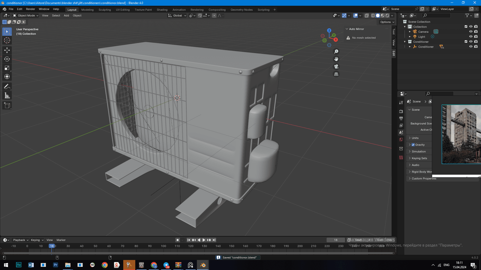Select the Annotate tool
481x270 pixels.
pos(7,86)
